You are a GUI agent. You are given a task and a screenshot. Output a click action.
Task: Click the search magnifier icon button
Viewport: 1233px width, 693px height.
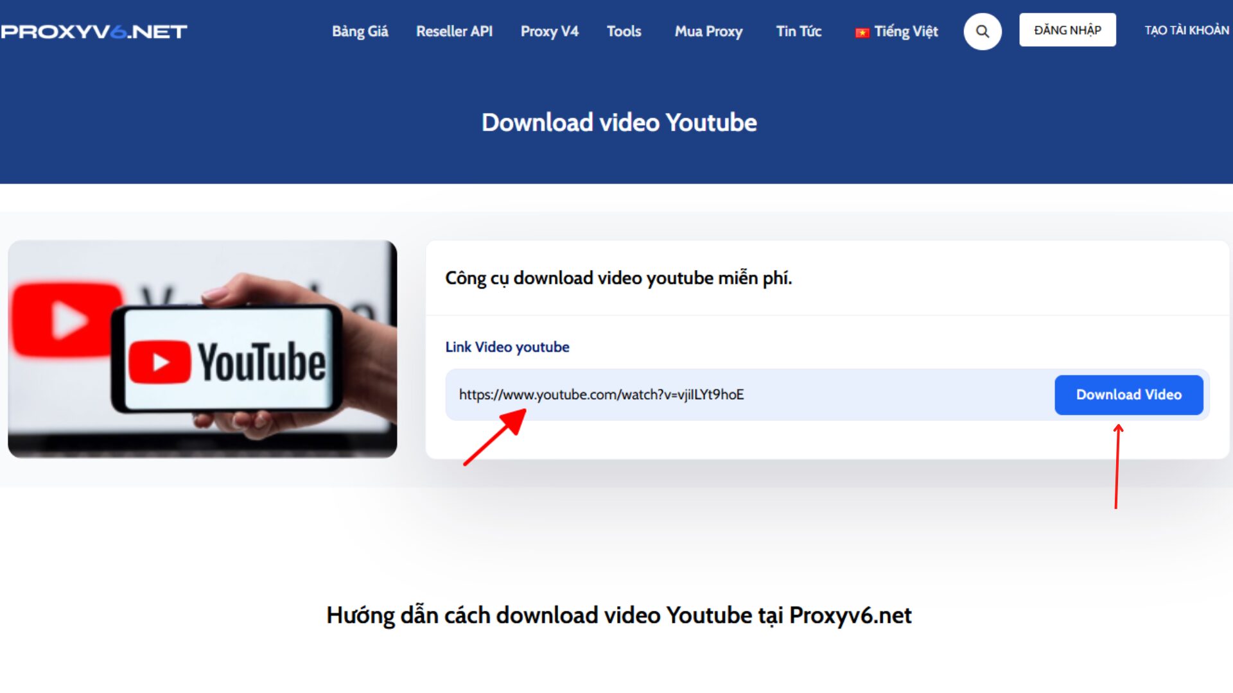tap(981, 31)
